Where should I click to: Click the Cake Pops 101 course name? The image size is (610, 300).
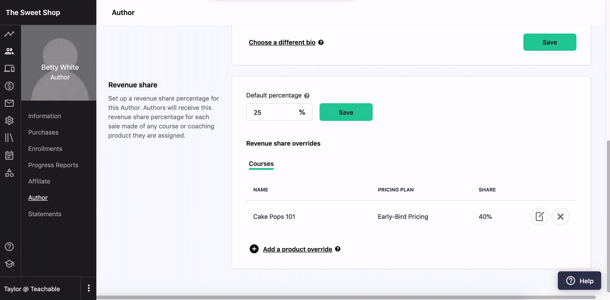click(x=274, y=217)
